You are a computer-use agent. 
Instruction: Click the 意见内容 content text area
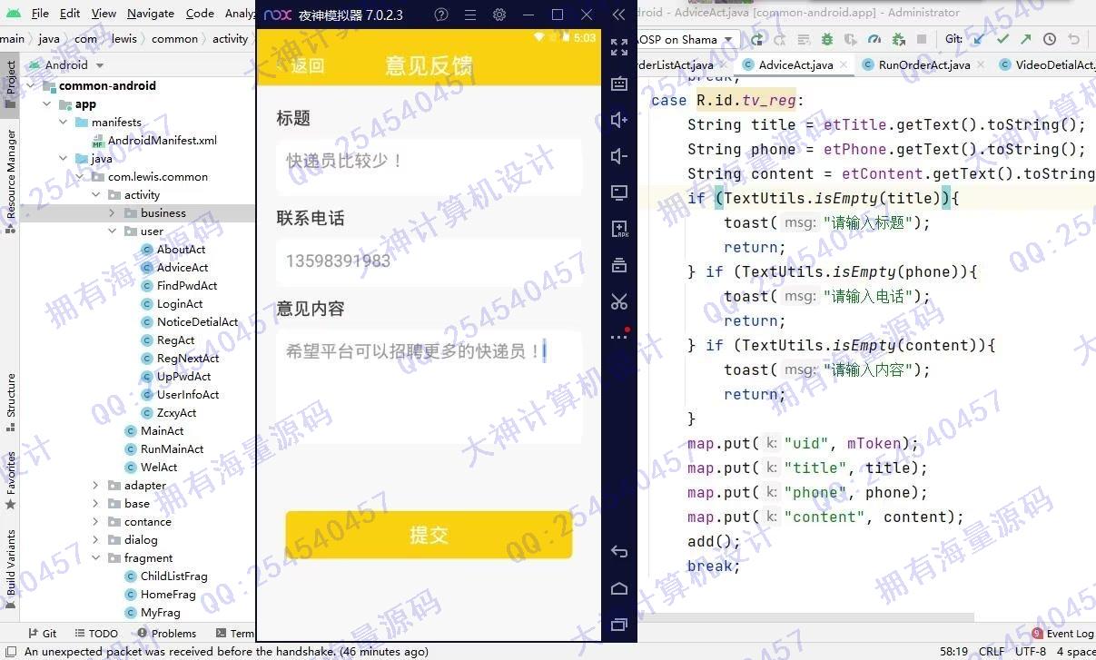click(x=429, y=387)
